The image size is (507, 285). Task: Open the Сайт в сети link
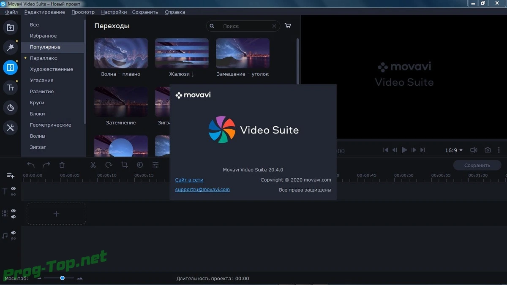click(189, 180)
